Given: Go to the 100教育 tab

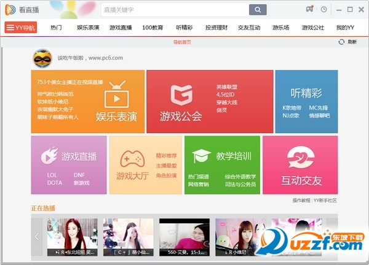Looking at the screenshot, I should (x=153, y=28).
